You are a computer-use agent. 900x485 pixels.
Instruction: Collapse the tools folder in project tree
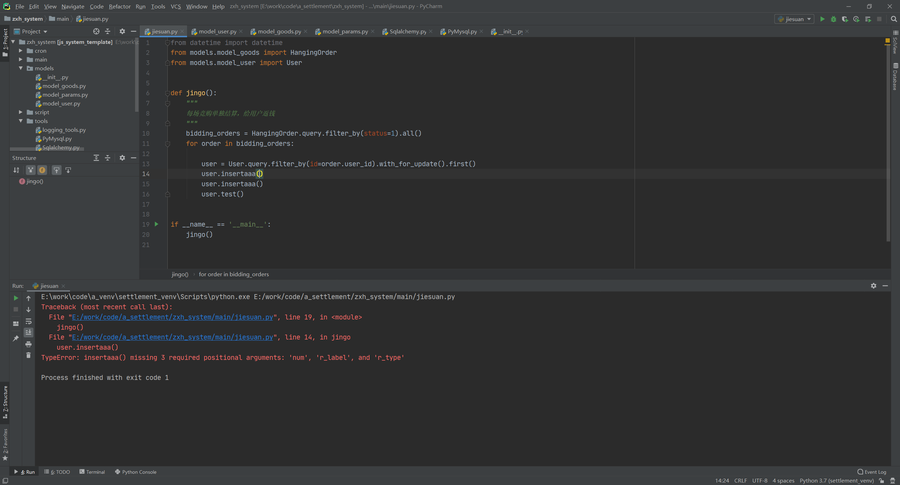[x=21, y=121]
